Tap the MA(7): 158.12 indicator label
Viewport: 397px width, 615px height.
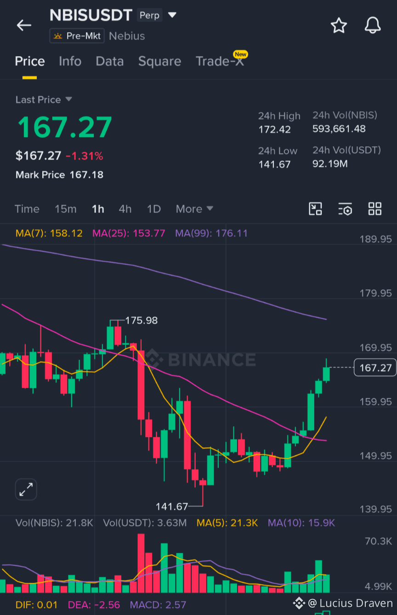click(49, 233)
